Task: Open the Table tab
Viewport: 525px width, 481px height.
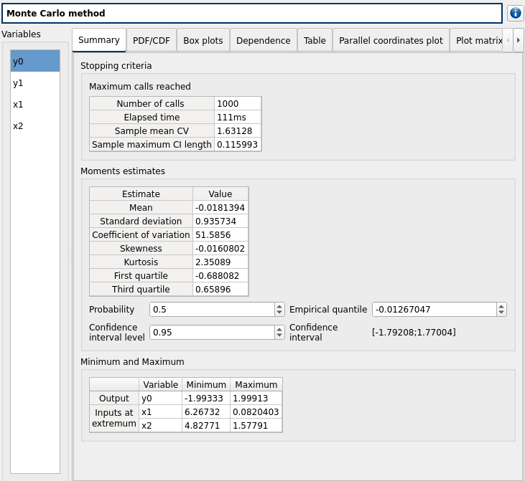Action: click(315, 40)
